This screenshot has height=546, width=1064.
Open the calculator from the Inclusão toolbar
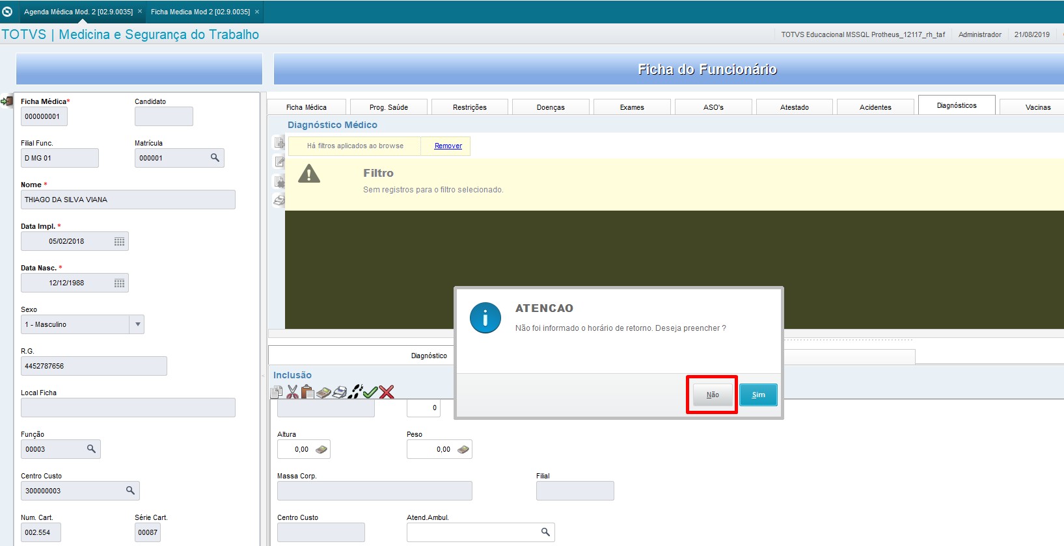click(x=323, y=392)
